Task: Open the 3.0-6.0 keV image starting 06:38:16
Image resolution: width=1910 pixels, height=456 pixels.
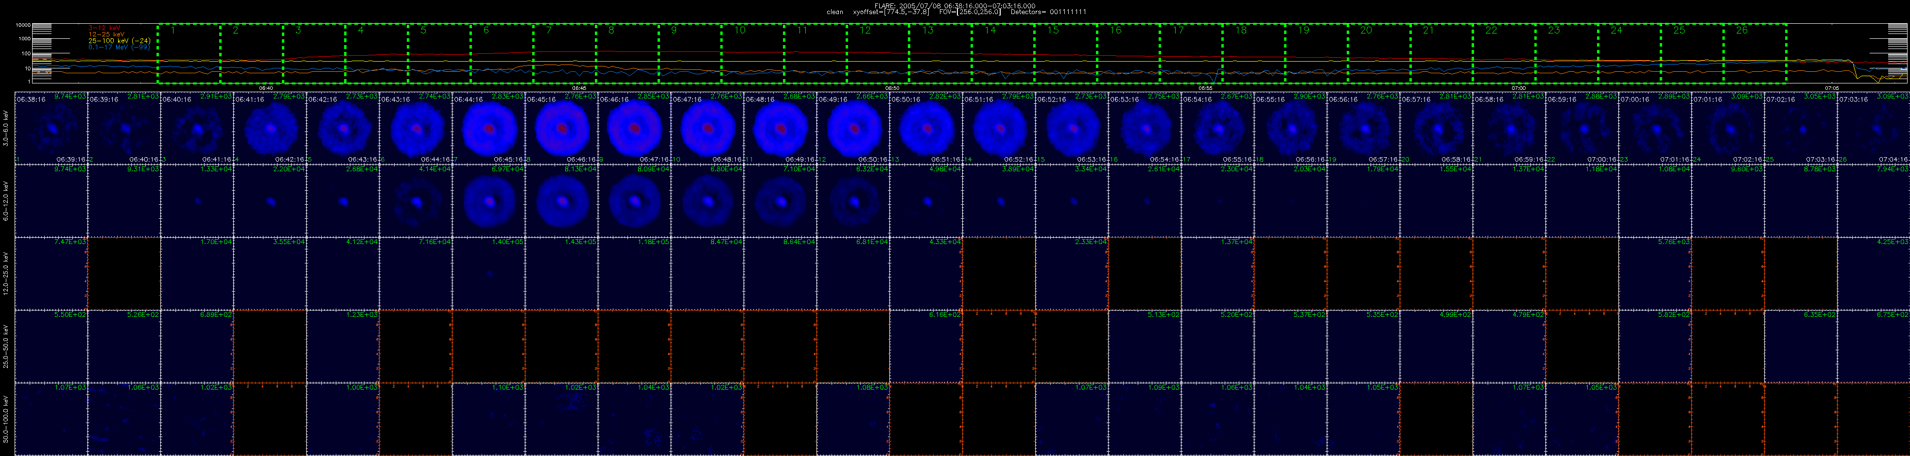Action: 51,128
